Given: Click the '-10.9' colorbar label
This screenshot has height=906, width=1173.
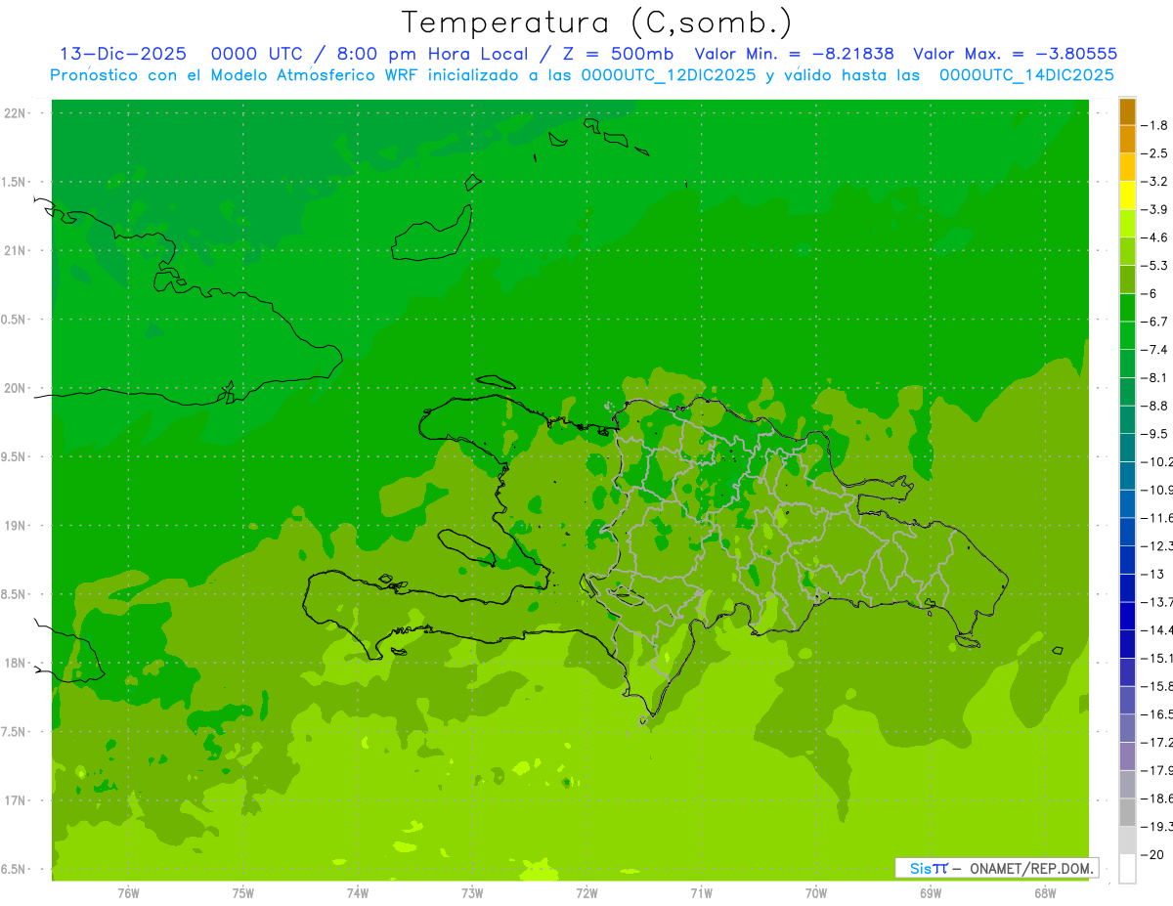Looking at the screenshot, I should point(1157,490).
